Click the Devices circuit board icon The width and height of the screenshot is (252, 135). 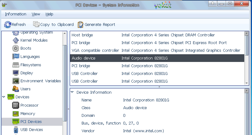click(11, 97)
